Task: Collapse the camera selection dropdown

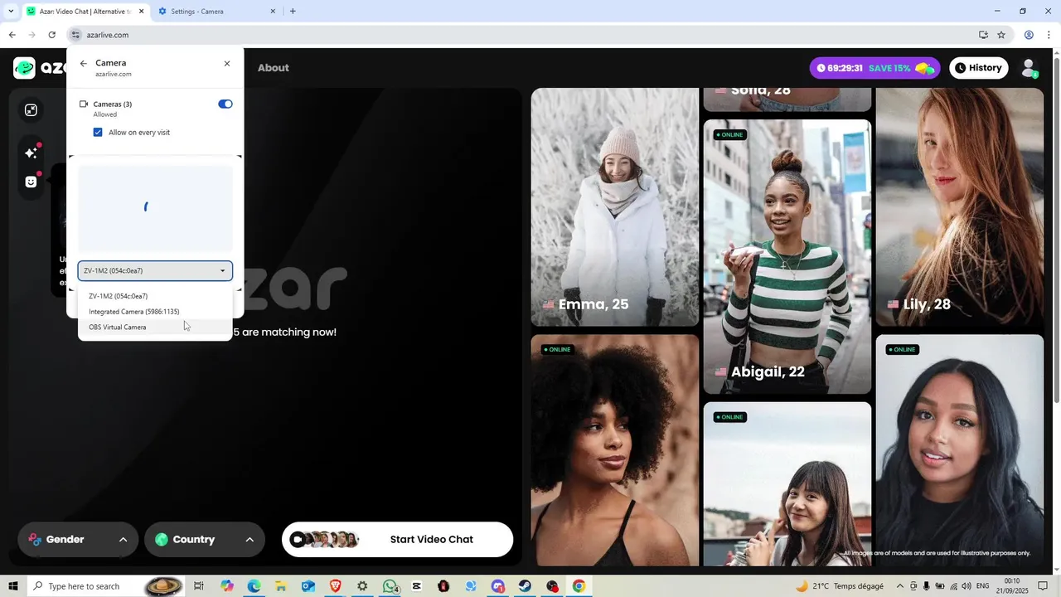Action: click(x=155, y=270)
